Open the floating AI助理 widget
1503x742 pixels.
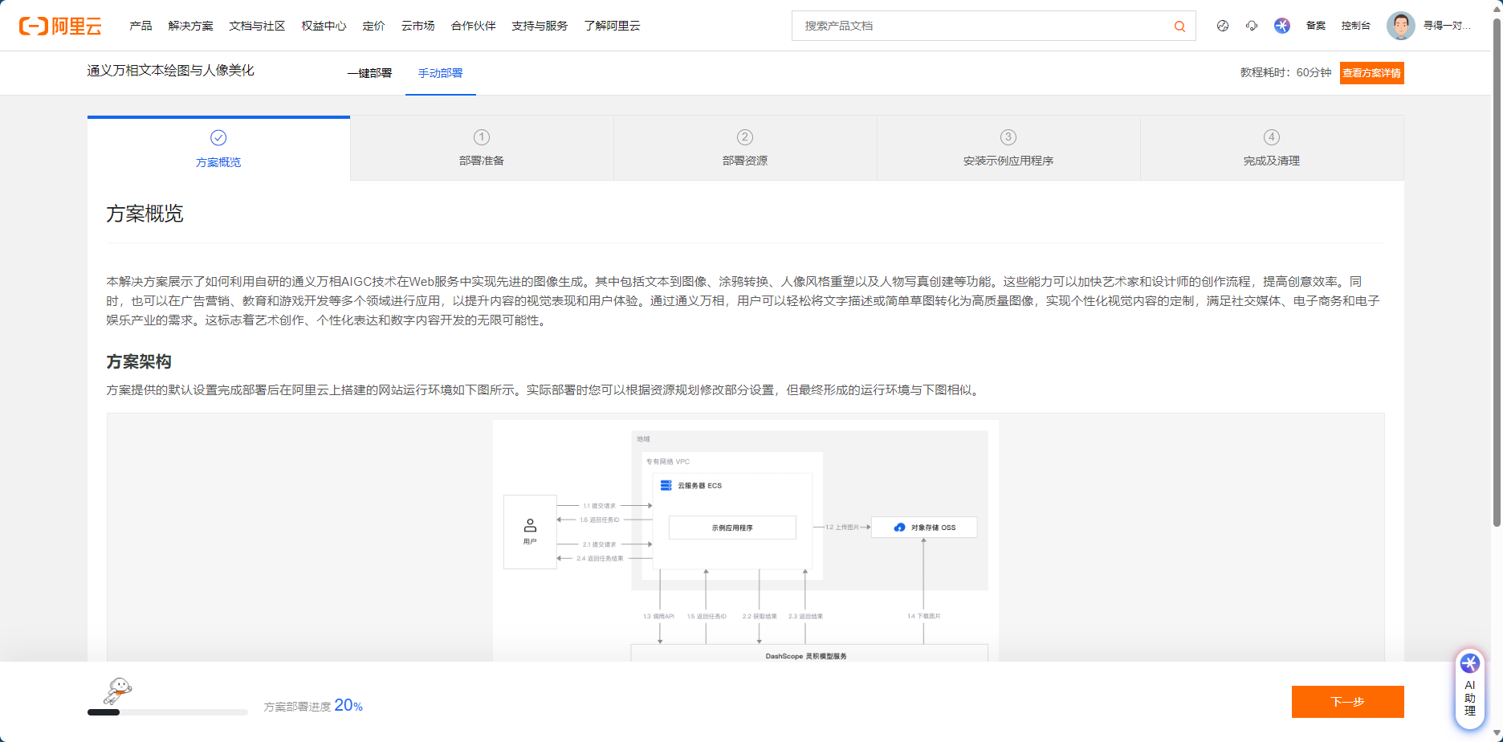coord(1470,689)
